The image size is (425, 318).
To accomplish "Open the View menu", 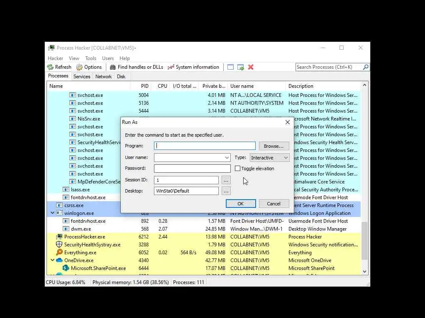I will pyautogui.click(x=74, y=58).
